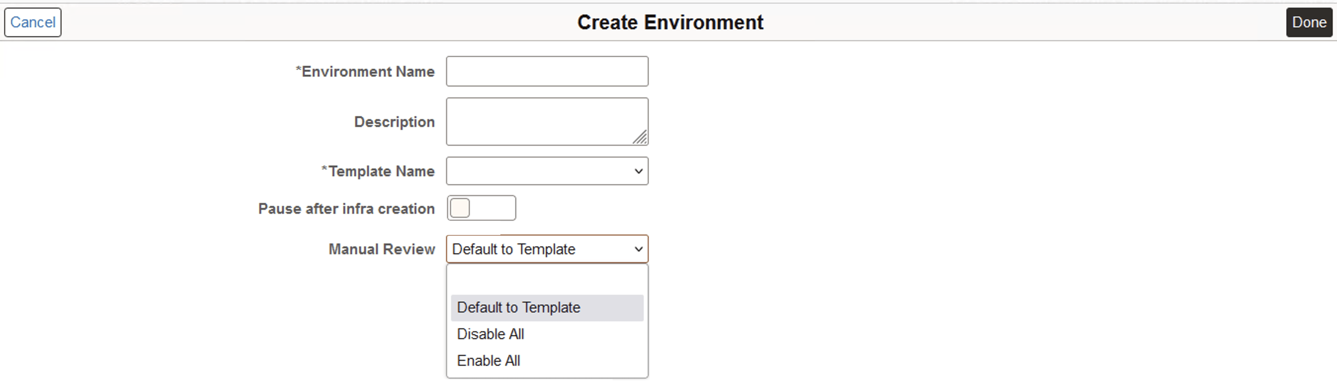Click the Create Environment title

click(x=669, y=22)
